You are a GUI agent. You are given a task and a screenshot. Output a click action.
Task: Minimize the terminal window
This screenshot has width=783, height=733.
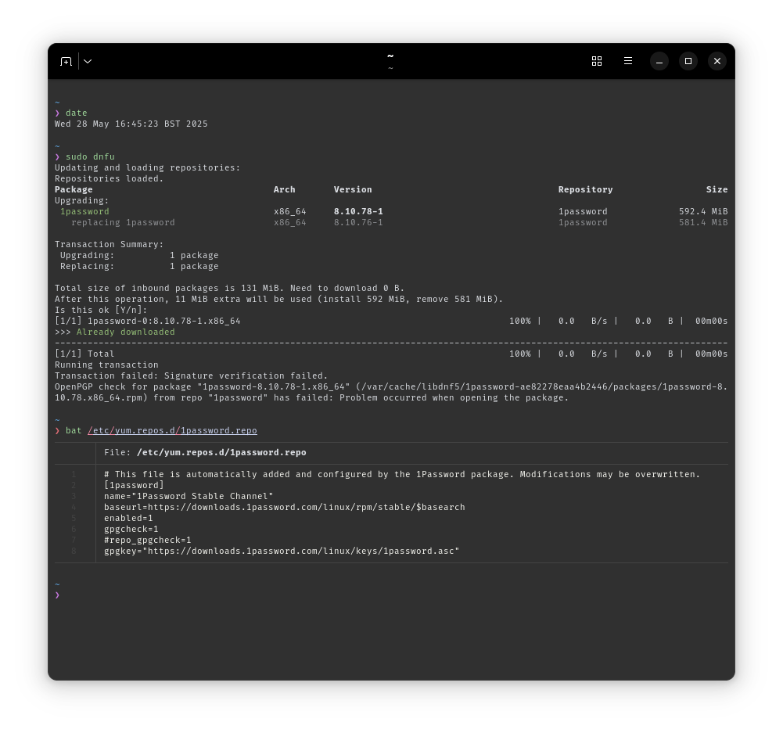click(x=659, y=61)
